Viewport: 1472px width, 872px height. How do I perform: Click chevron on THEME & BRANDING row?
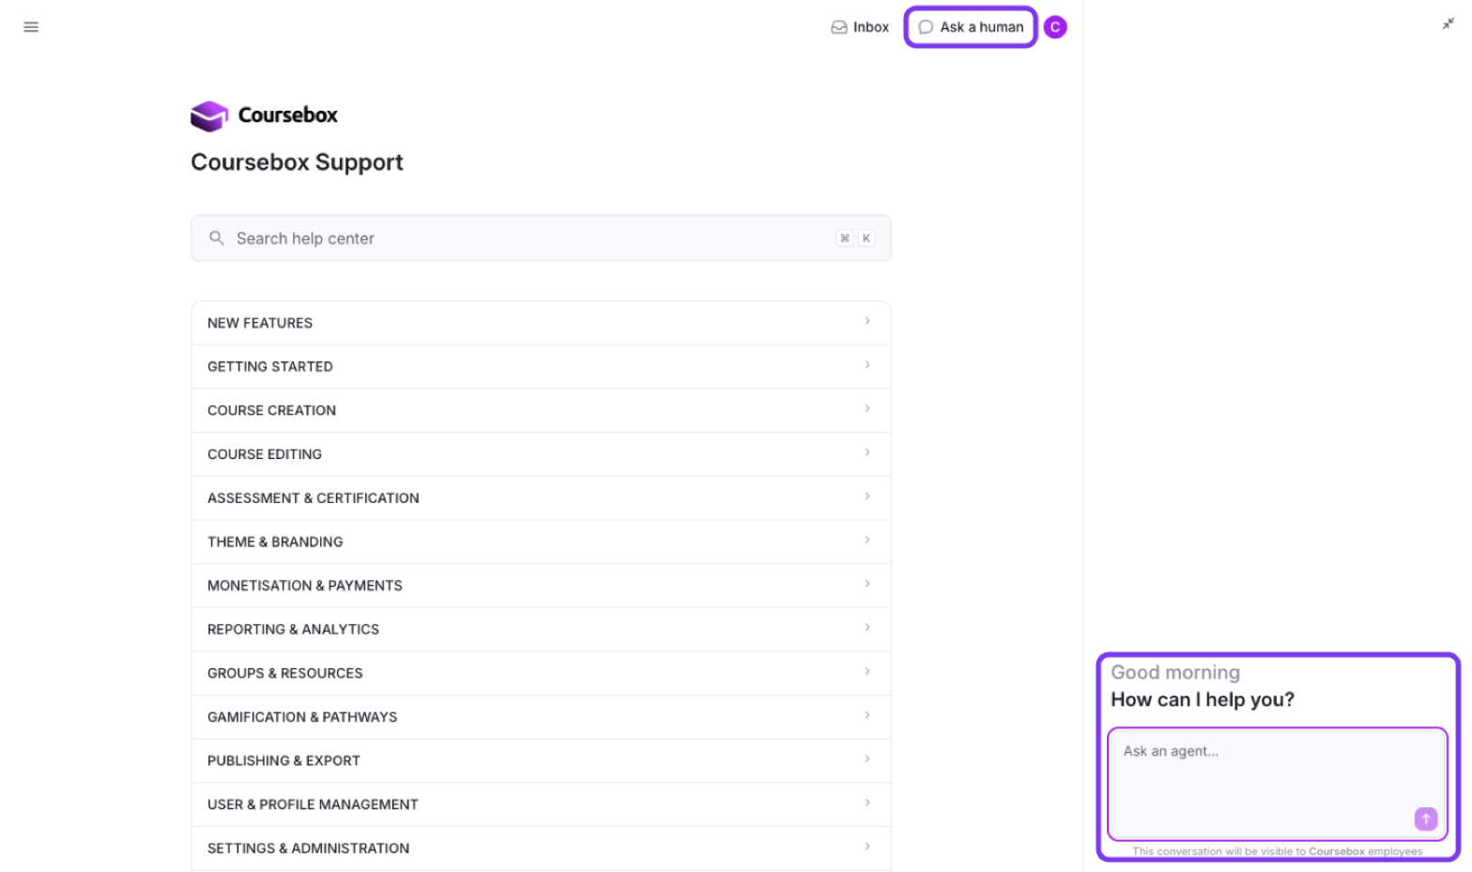tap(867, 540)
